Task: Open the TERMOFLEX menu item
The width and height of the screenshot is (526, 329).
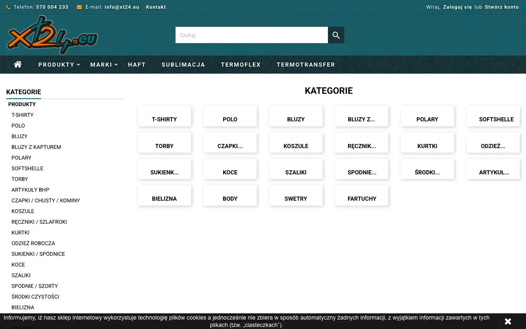Action: 241,64
